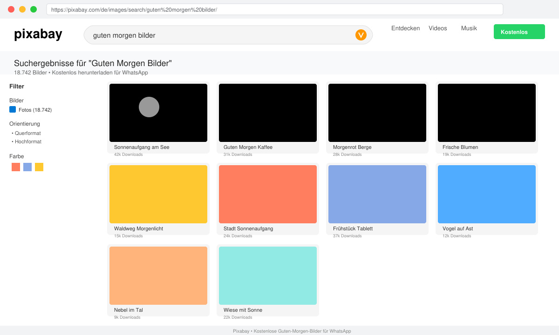Click the Waldweg Morgenlicht title text
The width and height of the screenshot is (559, 335).
[138, 228]
